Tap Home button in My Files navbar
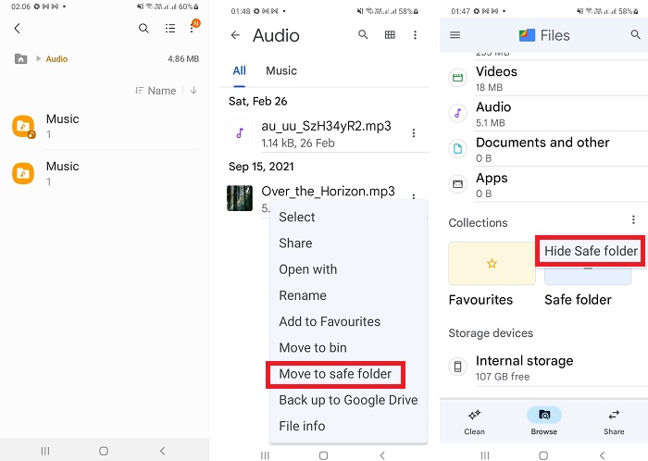648x461 pixels. (x=104, y=451)
